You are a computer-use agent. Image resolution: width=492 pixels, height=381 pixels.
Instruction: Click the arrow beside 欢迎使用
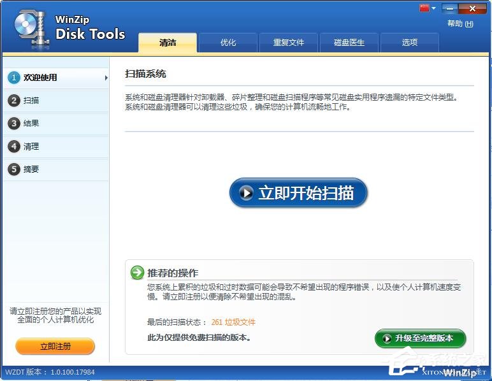click(x=106, y=78)
